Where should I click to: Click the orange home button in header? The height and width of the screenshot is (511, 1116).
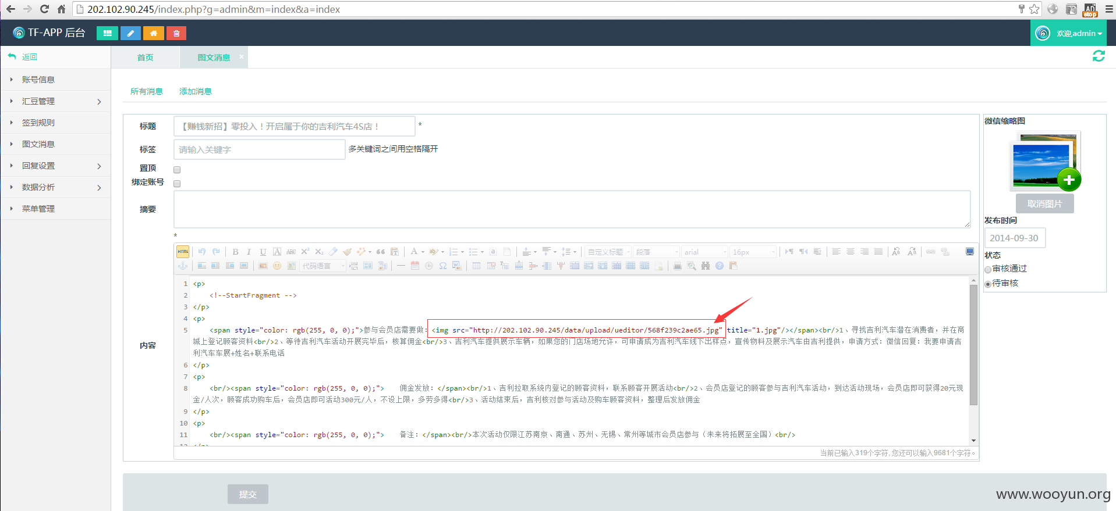coord(154,33)
